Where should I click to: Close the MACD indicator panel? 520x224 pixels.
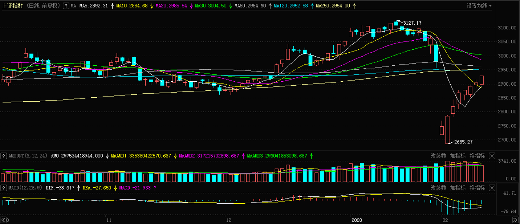click(492, 188)
